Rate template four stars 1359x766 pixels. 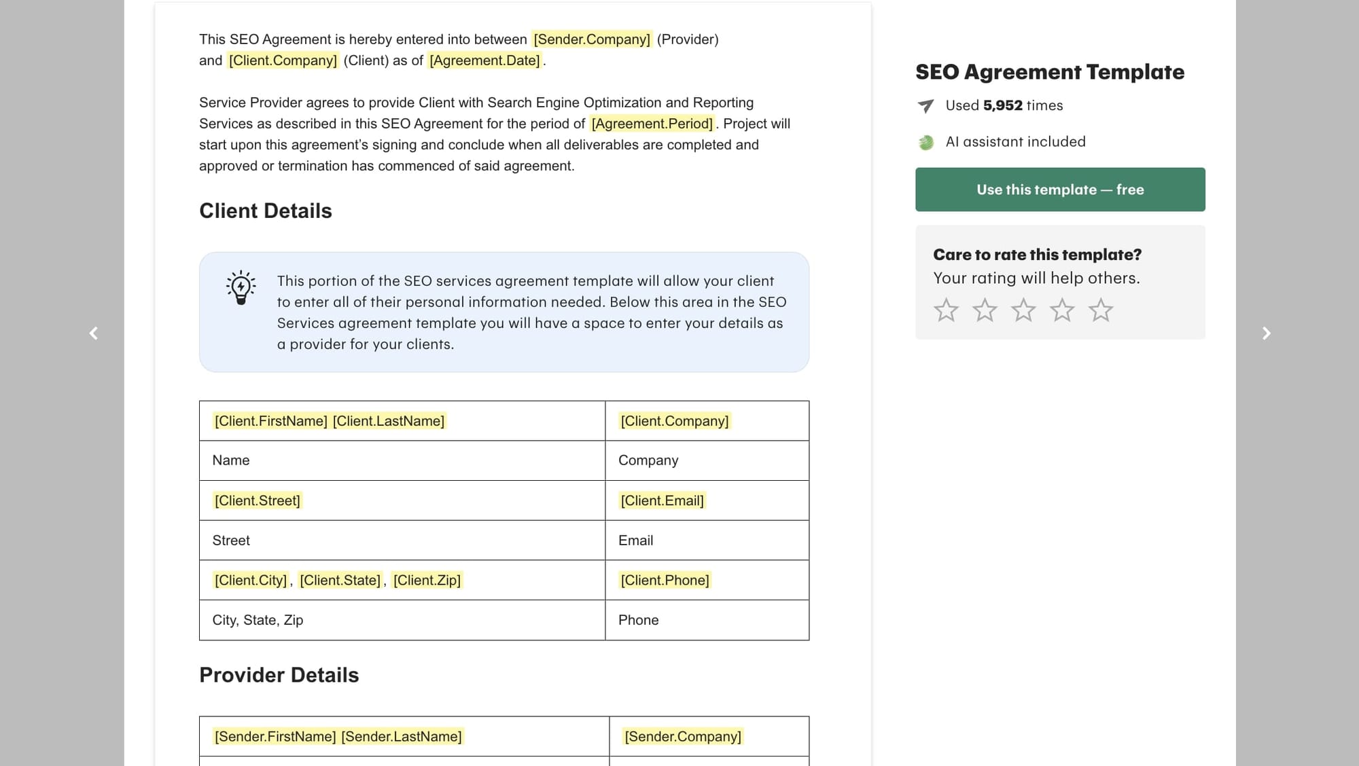coord(1062,310)
